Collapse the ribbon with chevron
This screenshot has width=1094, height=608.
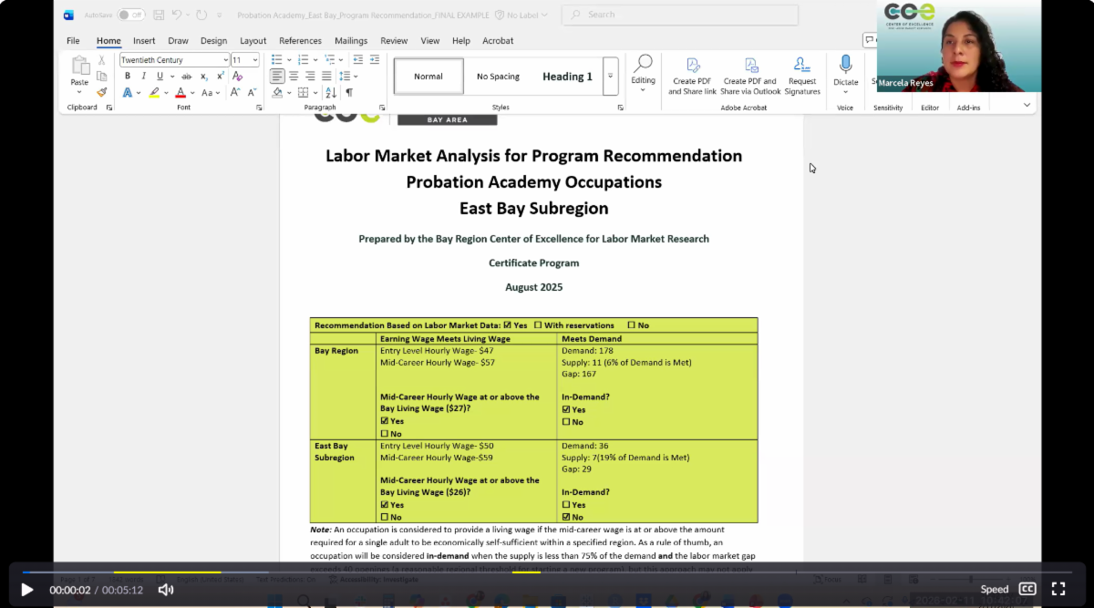click(1027, 106)
